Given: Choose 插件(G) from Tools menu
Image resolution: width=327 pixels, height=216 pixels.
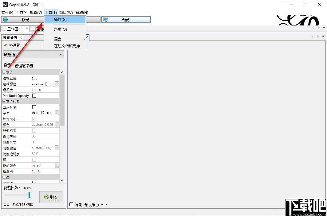Looking at the screenshot, I should pyautogui.click(x=60, y=20).
